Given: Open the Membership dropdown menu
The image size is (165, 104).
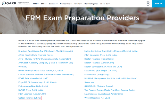Looking at the screenshot, I should (x=66, y=4).
